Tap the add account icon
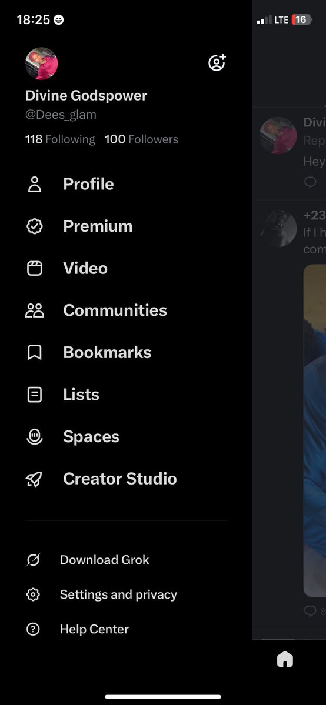This screenshot has height=705, width=326. (217, 62)
